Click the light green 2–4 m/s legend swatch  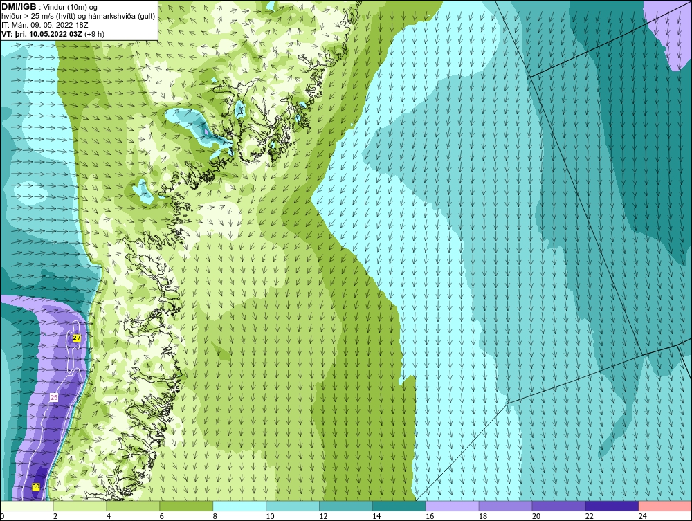[80, 506]
